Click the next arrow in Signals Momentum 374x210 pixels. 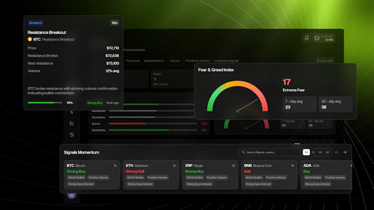[x=345, y=152]
